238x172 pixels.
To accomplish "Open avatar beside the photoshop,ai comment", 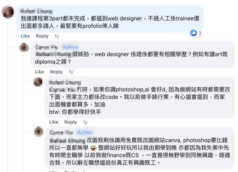I will pos(38,82).
